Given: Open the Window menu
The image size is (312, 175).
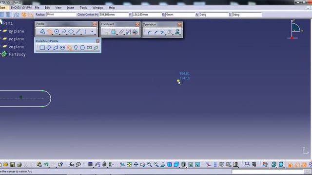Looking at the screenshot, I should 97,8.
